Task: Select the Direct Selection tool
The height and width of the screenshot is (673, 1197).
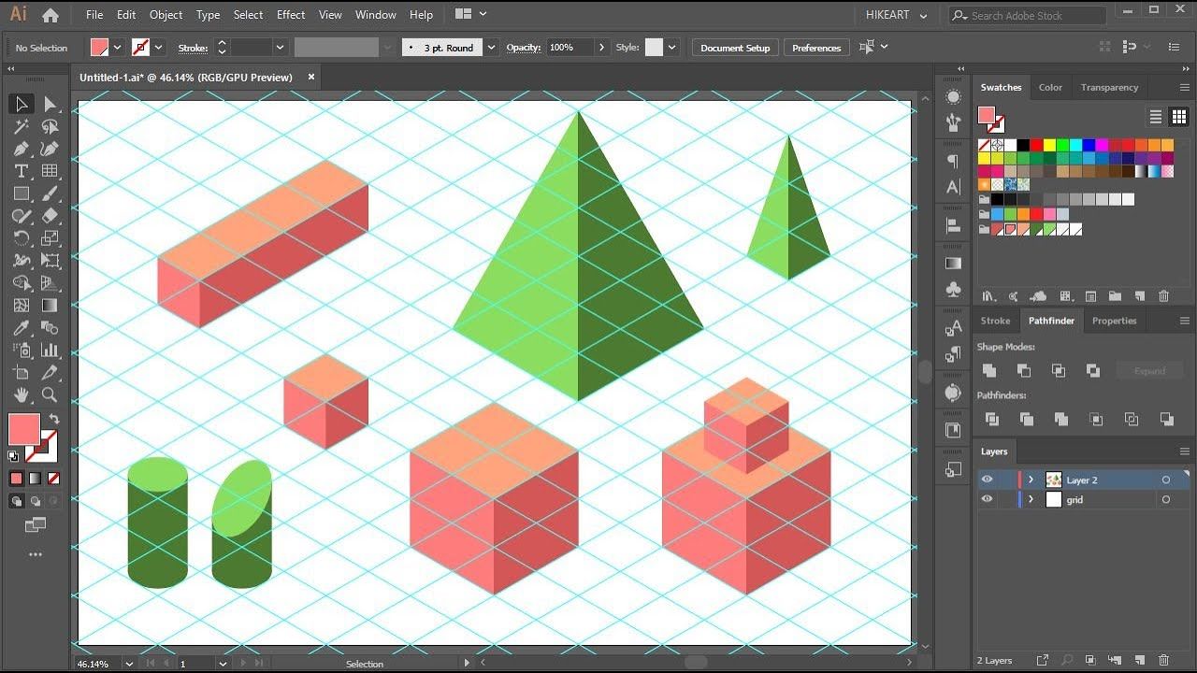Action: (x=50, y=104)
